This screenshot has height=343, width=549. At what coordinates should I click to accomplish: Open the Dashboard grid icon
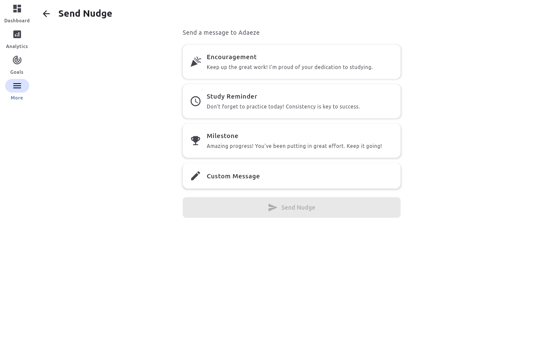coord(17,9)
